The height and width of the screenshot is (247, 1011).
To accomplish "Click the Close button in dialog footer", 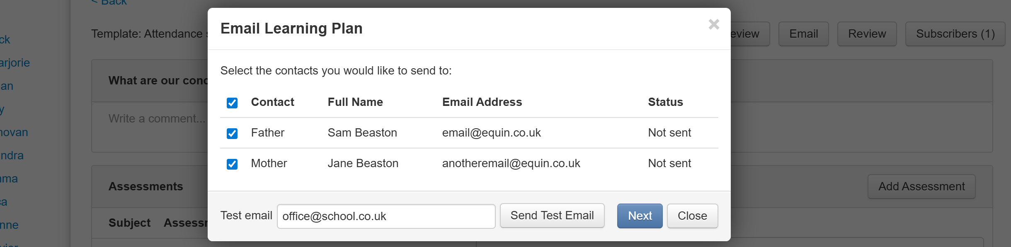I will click(x=692, y=216).
